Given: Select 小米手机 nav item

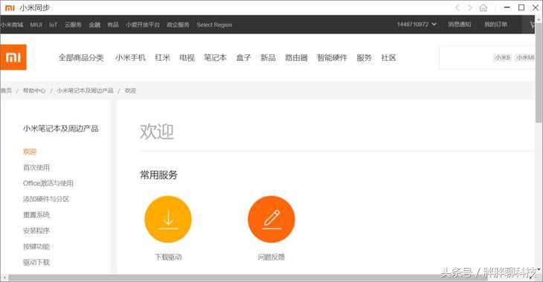Looking at the screenshot, I should pyautogui.click(x=130, y=58).
